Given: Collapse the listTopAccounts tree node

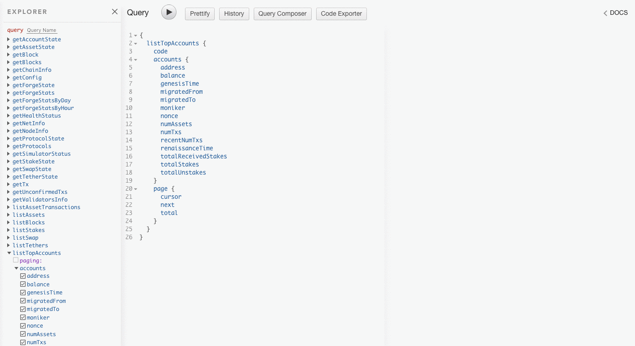Looking at the screenshot, I should [9, 253].
